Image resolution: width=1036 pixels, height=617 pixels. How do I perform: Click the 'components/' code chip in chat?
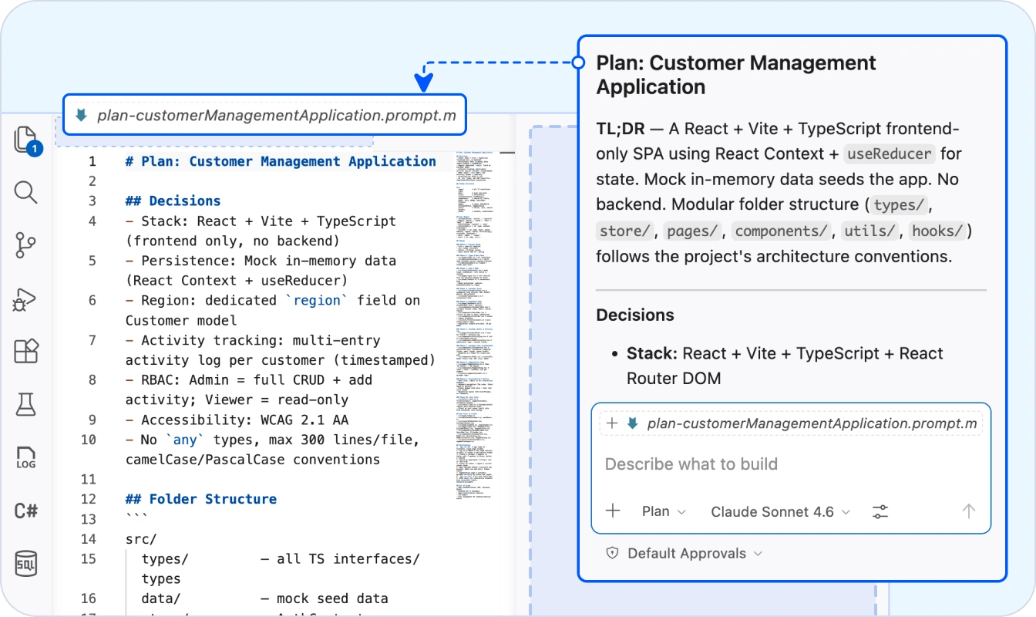pos(782,231)
